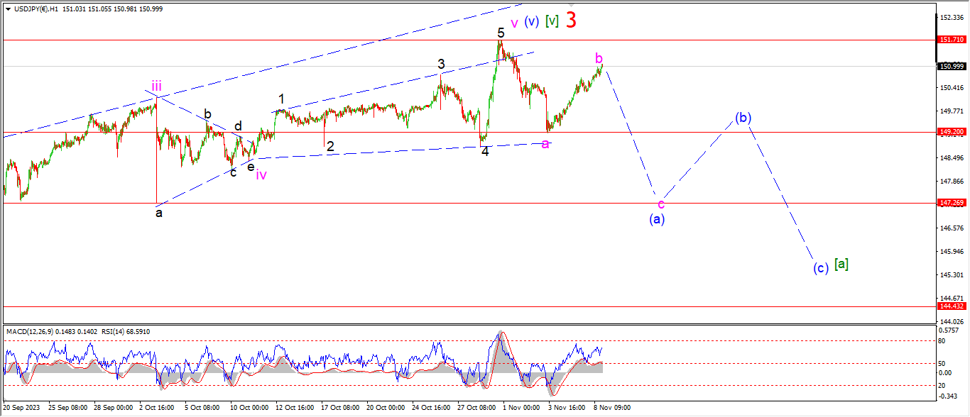Click the 10 Oct 00:00 time label
This screenshot has height=417, width=970.
coord(249,408)
